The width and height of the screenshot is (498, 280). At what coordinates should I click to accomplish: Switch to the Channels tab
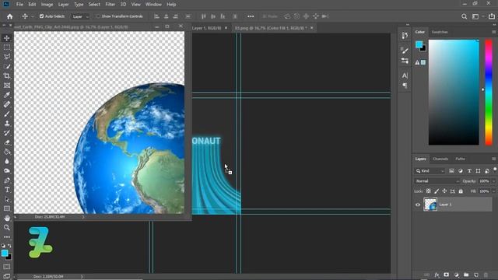440,159
